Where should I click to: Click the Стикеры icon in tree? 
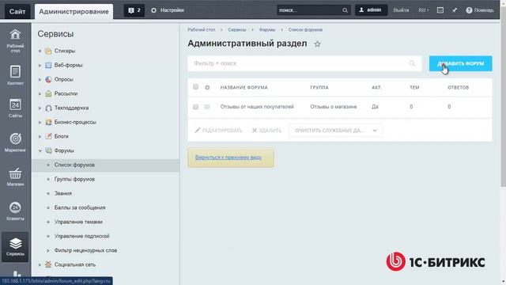[x=48, y=51]
